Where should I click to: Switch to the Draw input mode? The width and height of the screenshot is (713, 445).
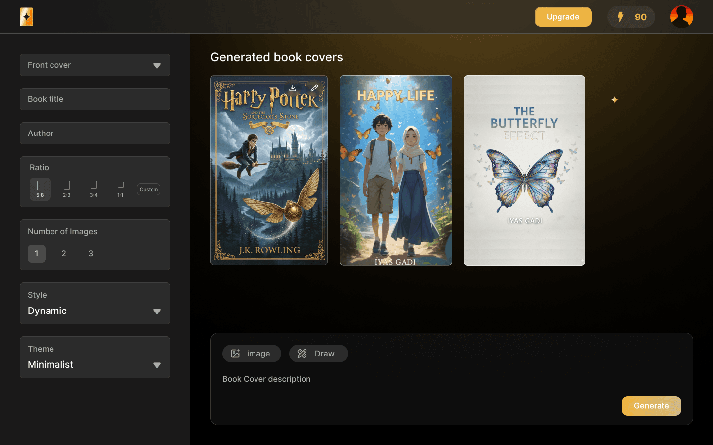click(318, 354)
